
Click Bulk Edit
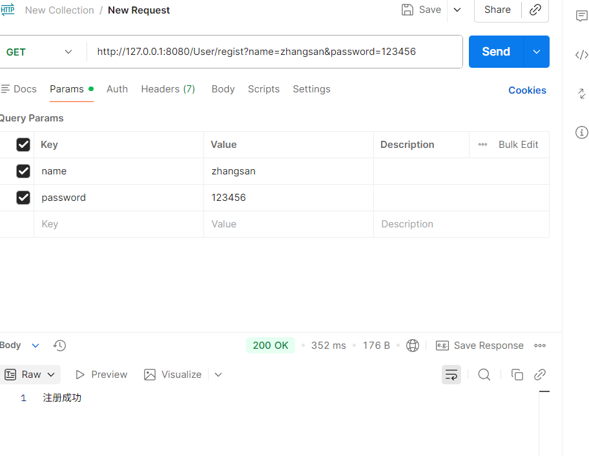(519, 145)
